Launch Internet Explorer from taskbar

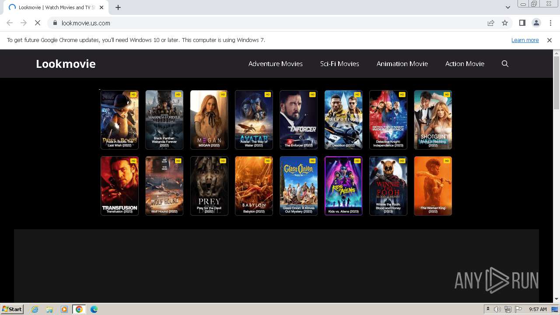tap(35, 309)
